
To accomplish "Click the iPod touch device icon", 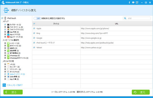I will [5, 18].
